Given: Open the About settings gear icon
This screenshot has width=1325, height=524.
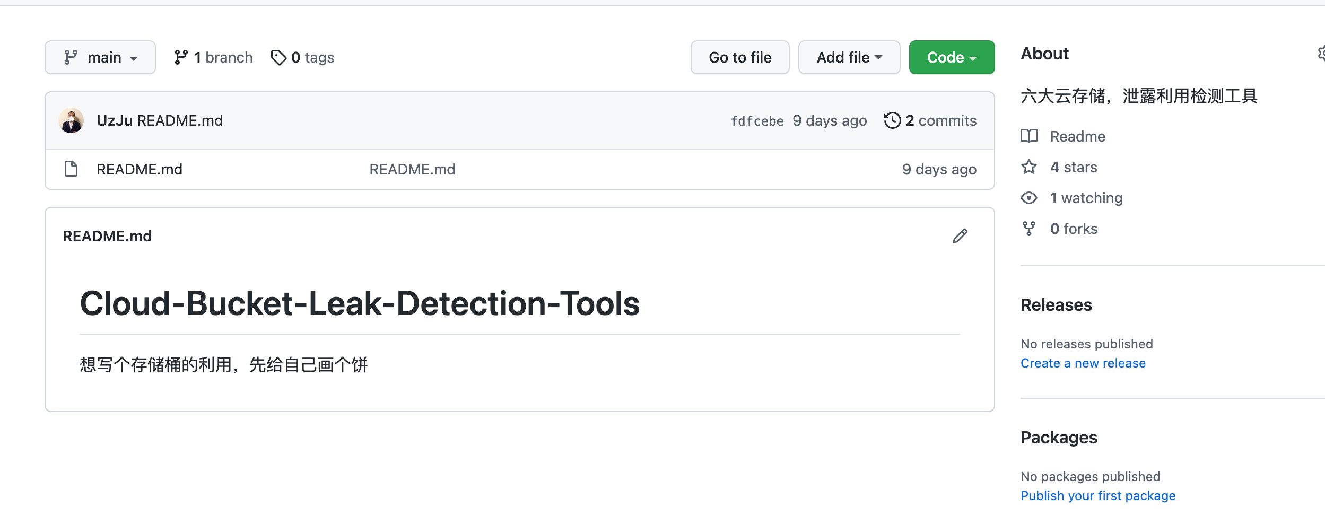Looking at the screenshot, I should [1321, 54].
